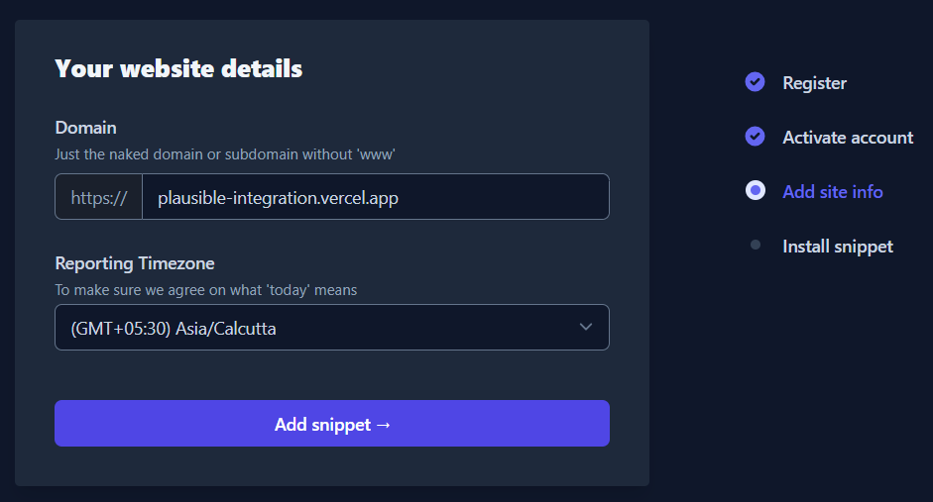Jump to the Install snippet step label
The width and height of the screenshot is (933, 502).
837,247
